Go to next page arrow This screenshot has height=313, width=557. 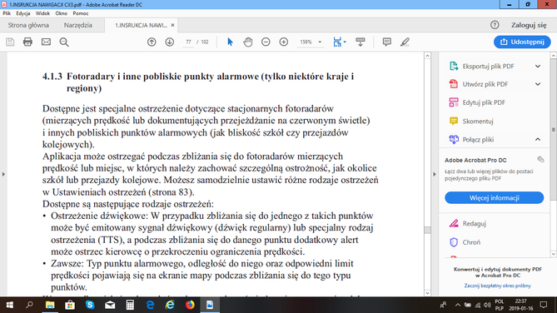[x=170, y=42]
